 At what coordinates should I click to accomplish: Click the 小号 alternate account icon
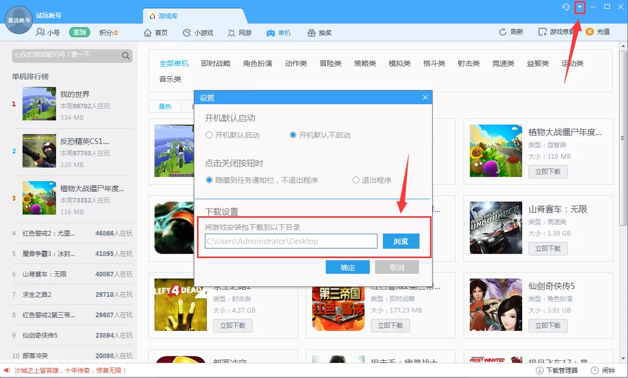pos(40,32)
